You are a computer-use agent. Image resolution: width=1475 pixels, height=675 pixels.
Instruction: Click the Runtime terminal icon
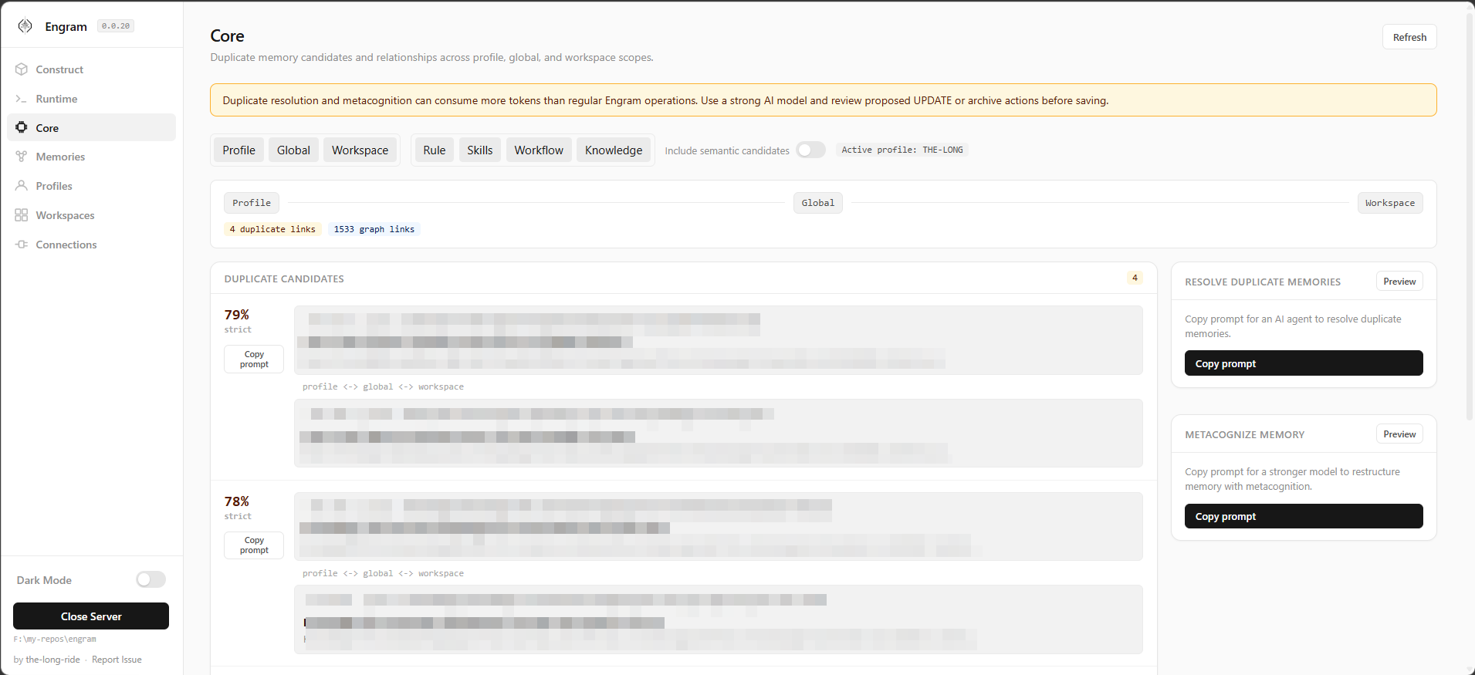click(x=22, y=99)
